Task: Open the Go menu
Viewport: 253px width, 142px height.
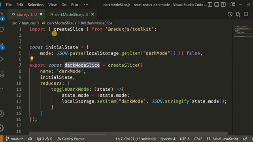Action: (64, 5)
